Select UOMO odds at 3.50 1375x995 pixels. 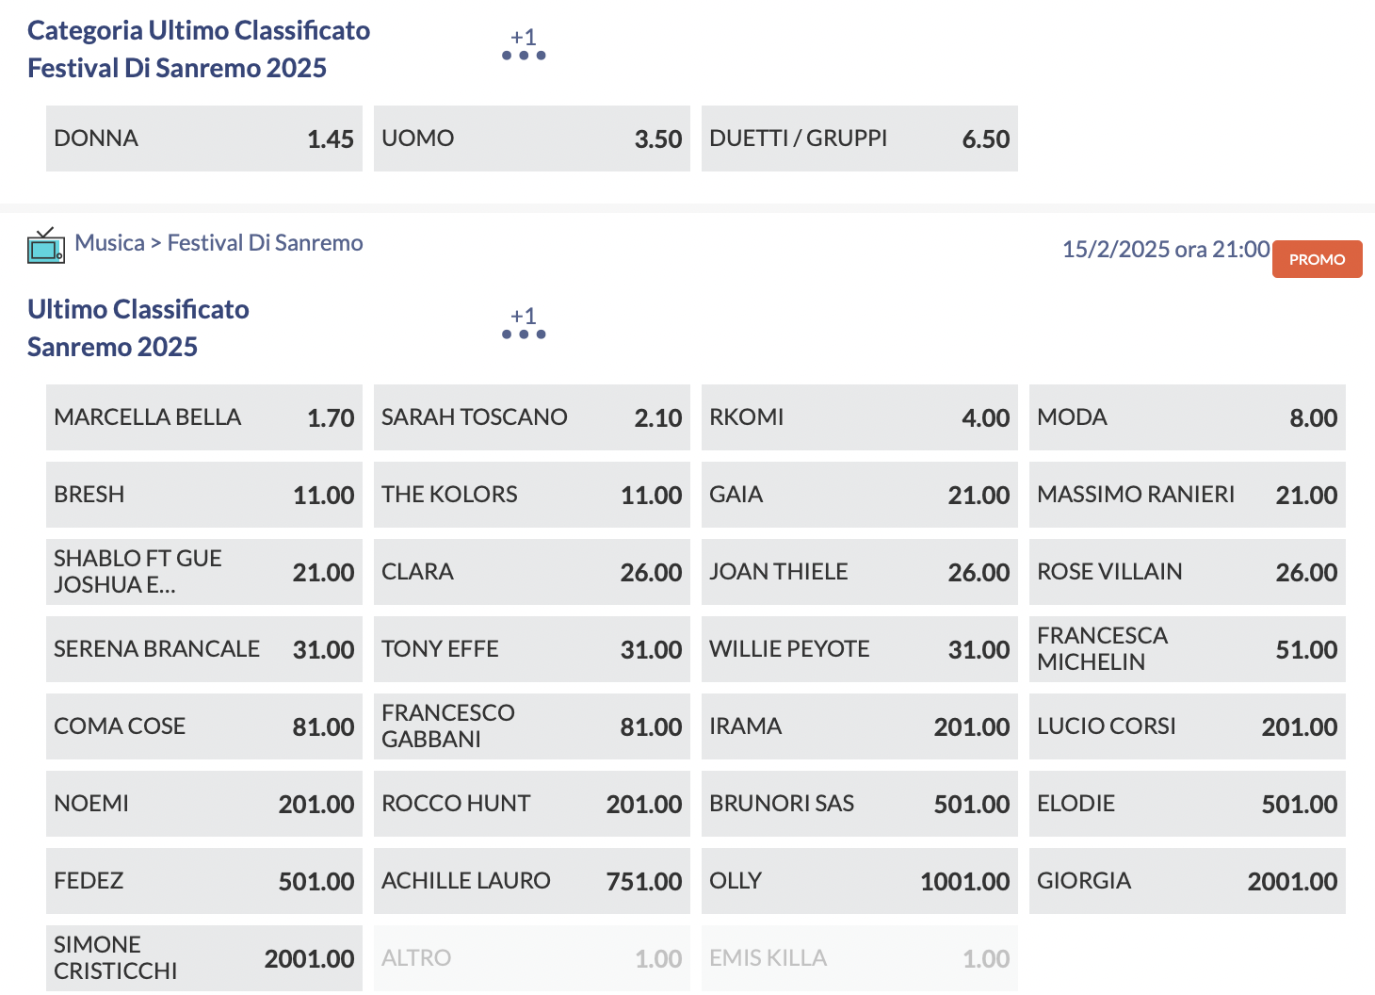click(x=531, y=139)
